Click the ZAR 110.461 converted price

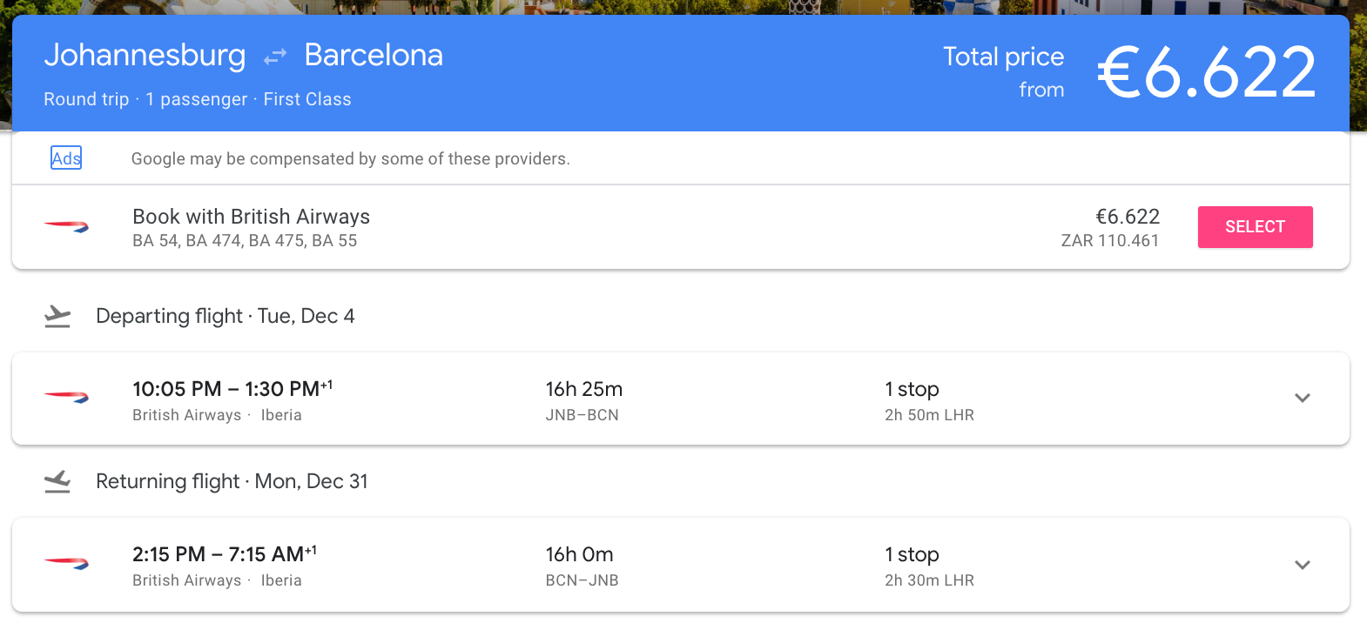click(x=1109, y=241)
